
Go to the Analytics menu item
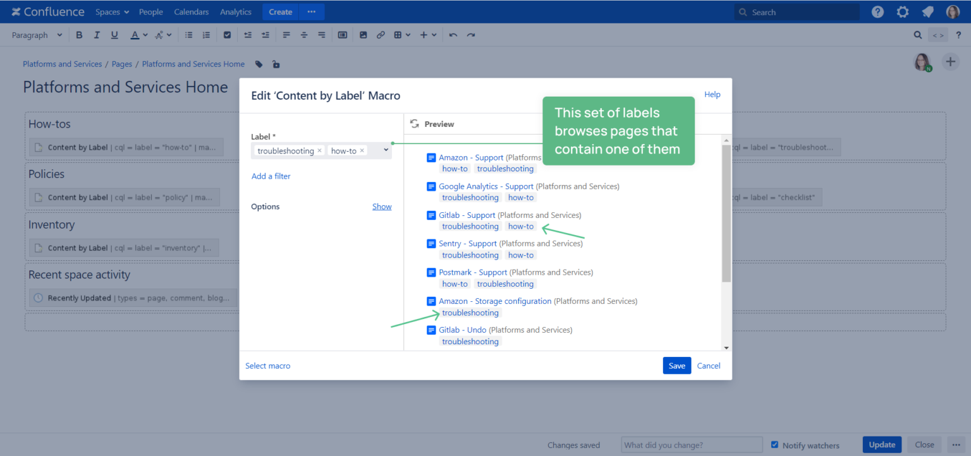tap(235, 11)
